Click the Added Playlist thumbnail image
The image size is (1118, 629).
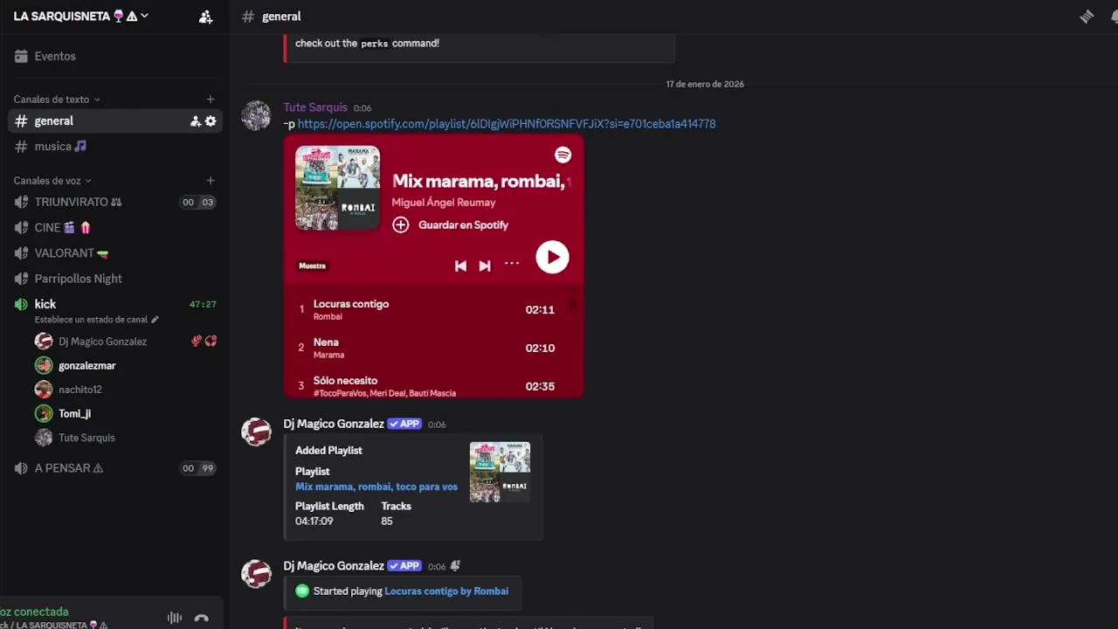coord(500,473)
